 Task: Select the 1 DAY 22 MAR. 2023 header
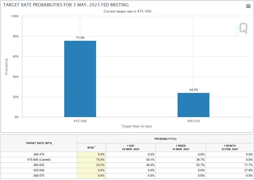(x=130, y=147)
